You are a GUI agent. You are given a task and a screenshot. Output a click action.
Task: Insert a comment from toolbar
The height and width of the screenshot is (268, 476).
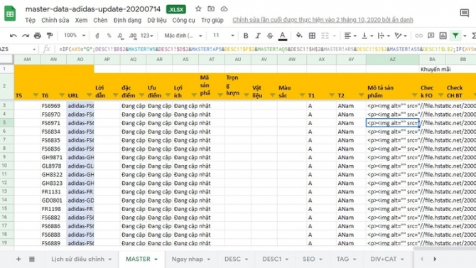click(x=431, y=36)
